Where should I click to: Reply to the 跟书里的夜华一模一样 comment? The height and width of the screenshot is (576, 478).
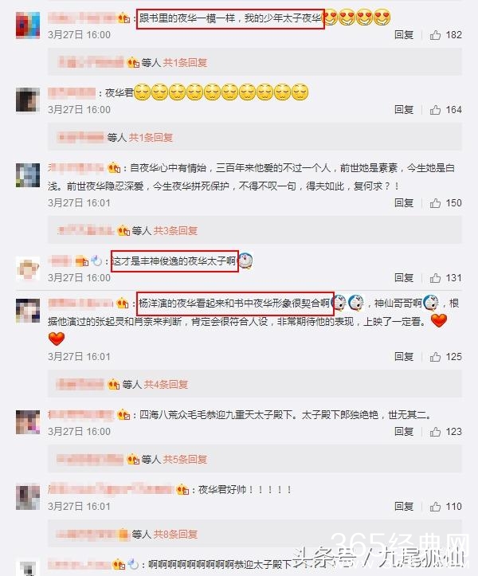(x=404, y=35)
